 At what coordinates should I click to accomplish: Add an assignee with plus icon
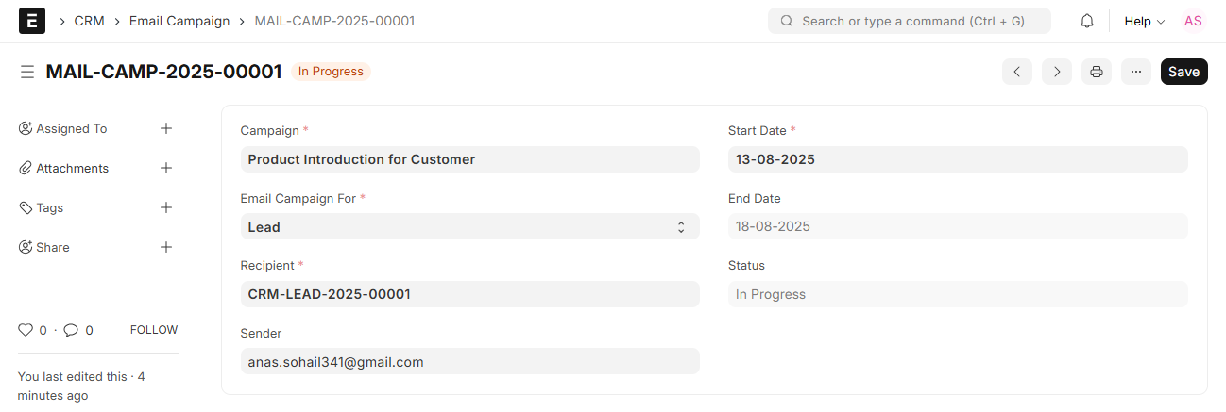click(166, 128)
